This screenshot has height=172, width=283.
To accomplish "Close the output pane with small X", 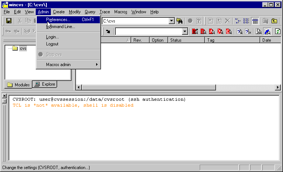I will click(4, 96).
